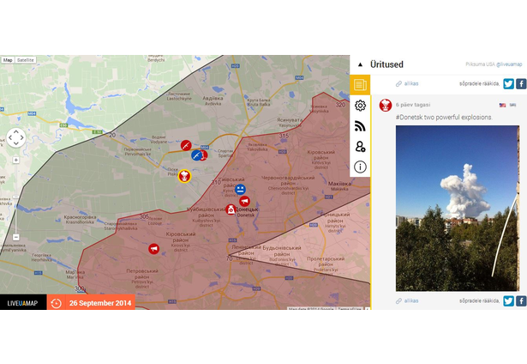The image size is (527, 364).
Task: Click the Красногорівка Krasnohorivka map label
Action: click(x=80, y=220)
